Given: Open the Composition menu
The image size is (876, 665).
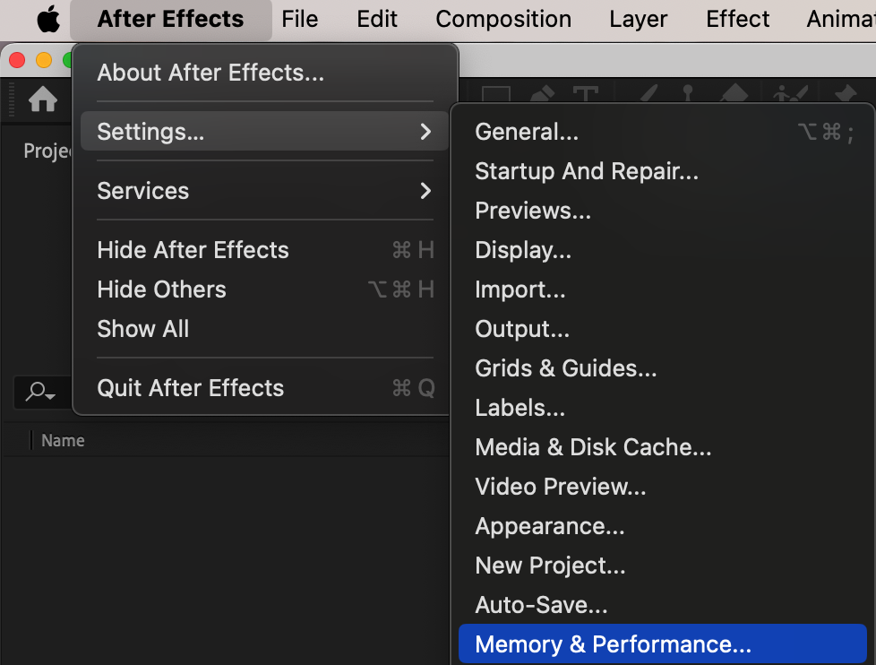Looking at the screenshot, I should click(503, 19).
